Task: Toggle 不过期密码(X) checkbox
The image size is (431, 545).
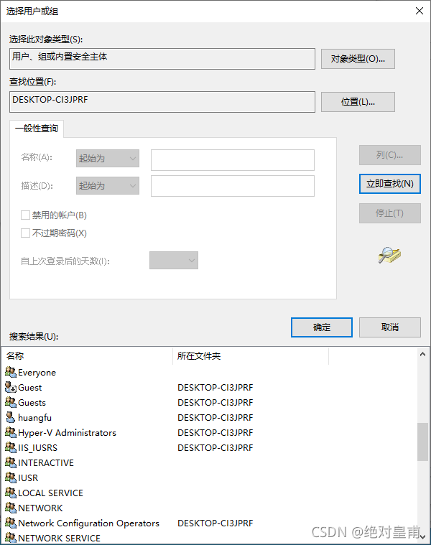Action: click(x=25, y=233)
